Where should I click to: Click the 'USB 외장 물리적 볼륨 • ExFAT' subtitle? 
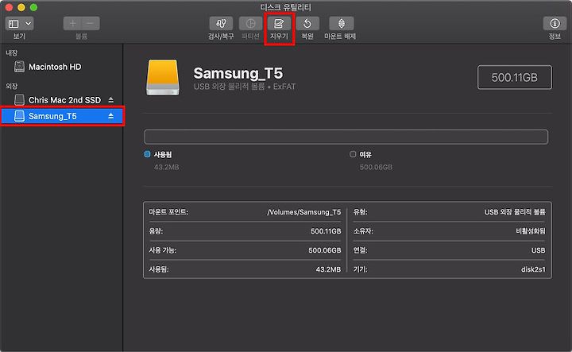[x=245, y=87]
